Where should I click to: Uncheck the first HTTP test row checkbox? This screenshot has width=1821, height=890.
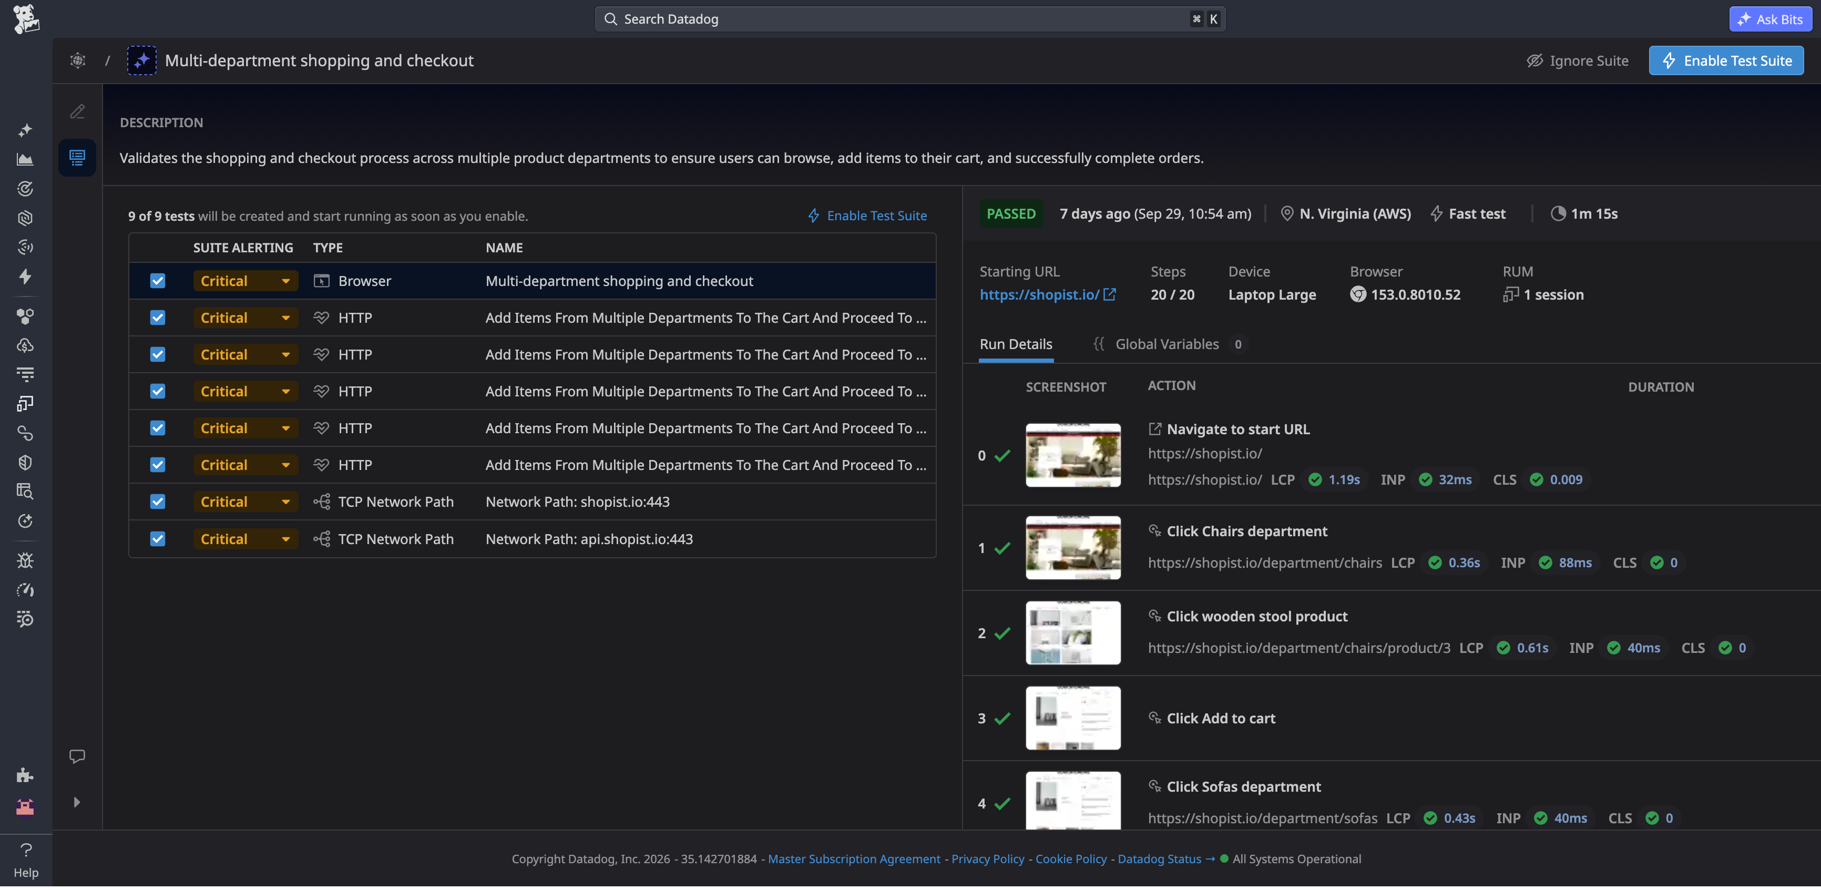158,318
